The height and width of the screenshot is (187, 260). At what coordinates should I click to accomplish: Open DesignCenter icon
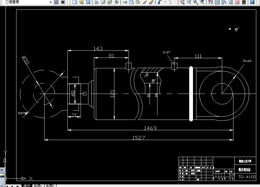tap(217, 2)
